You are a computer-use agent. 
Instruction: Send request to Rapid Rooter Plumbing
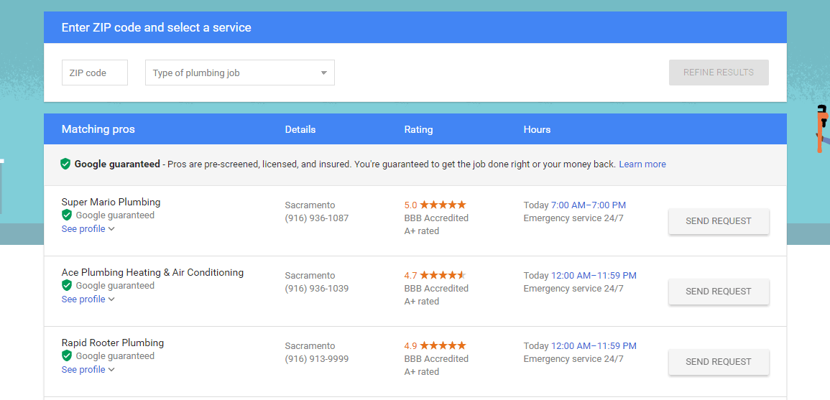point(719,362)
